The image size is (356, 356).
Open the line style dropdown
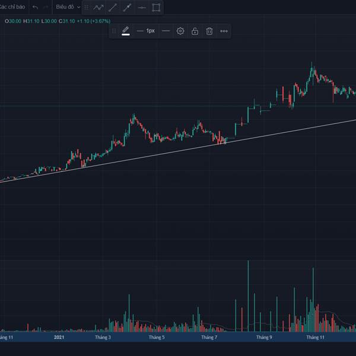point(166,31)
